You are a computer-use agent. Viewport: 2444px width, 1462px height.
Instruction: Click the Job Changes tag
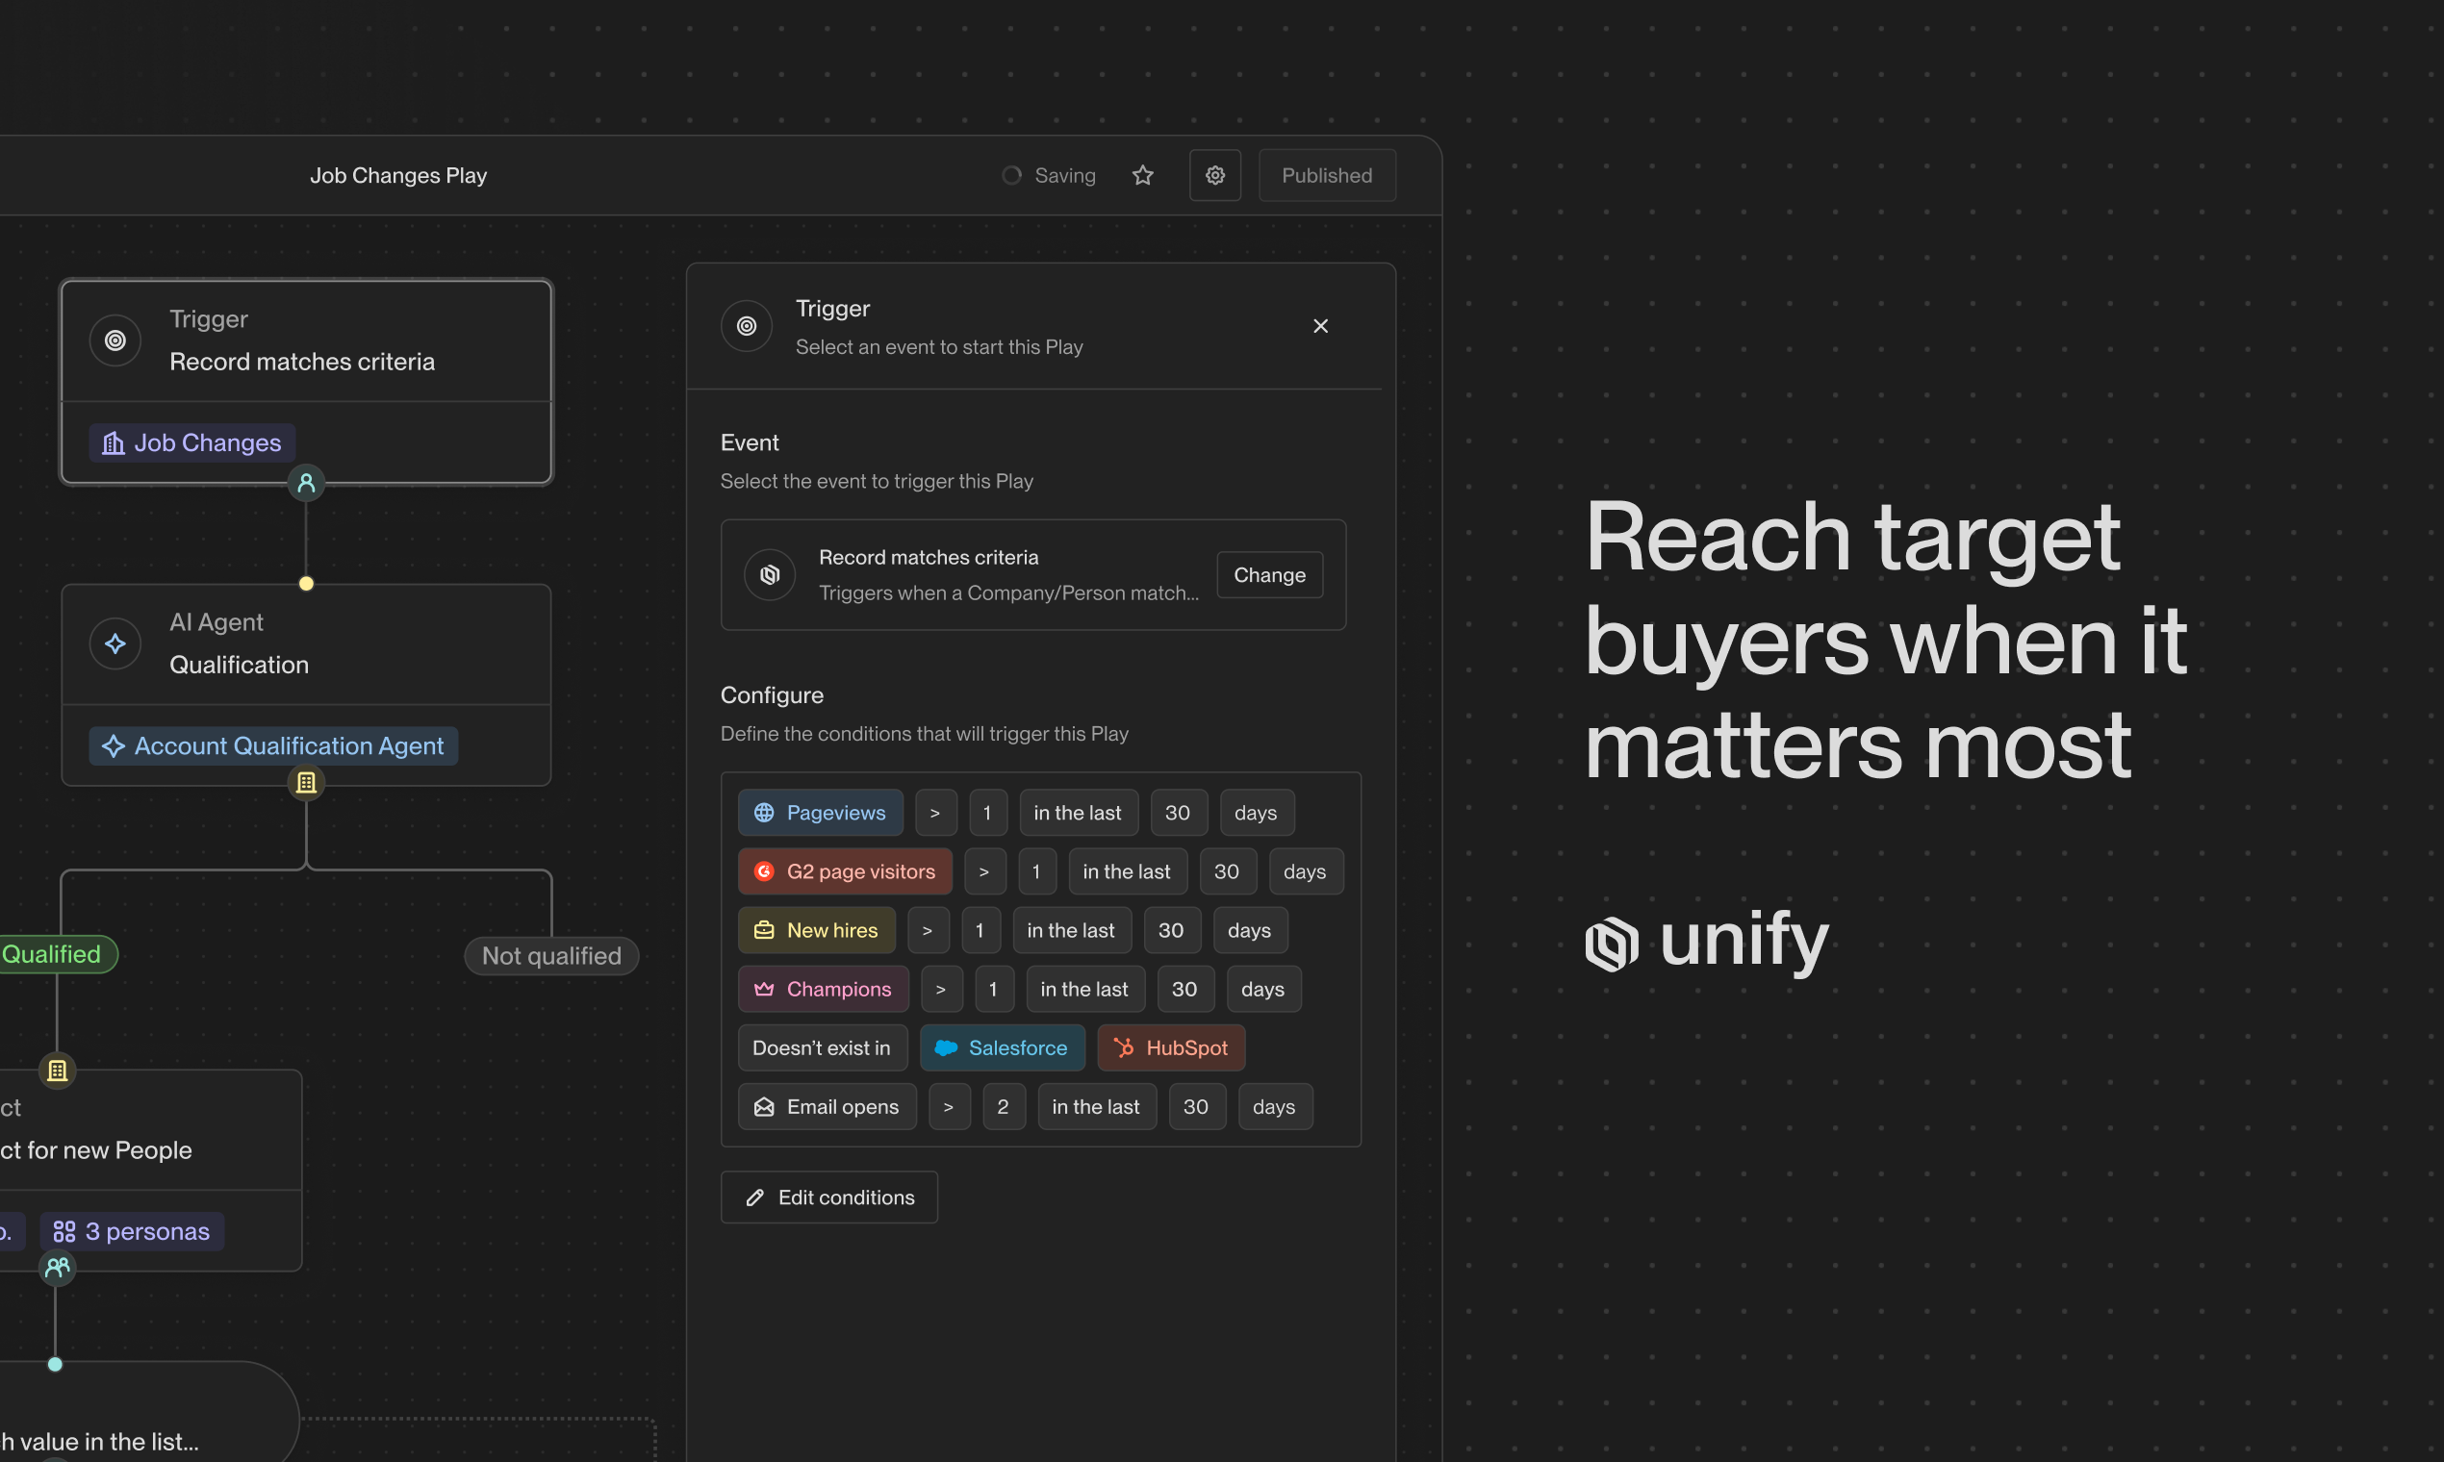[192, 443]
